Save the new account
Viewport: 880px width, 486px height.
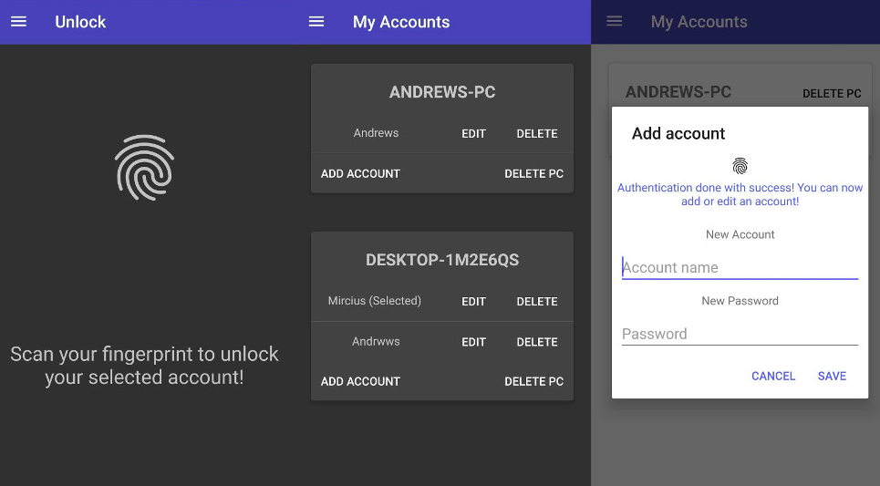click(x=832, y=376)
